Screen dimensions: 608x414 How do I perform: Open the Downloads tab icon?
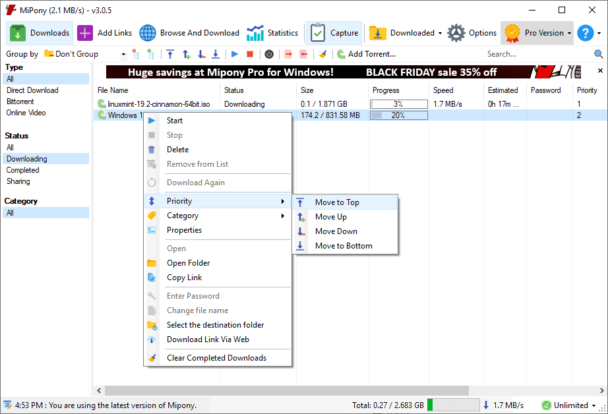17,33
